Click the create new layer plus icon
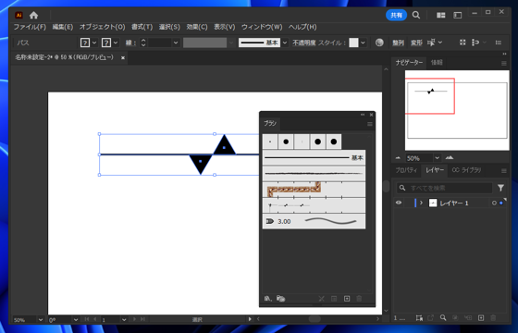518x333 pixels. [x=481, y=318]
